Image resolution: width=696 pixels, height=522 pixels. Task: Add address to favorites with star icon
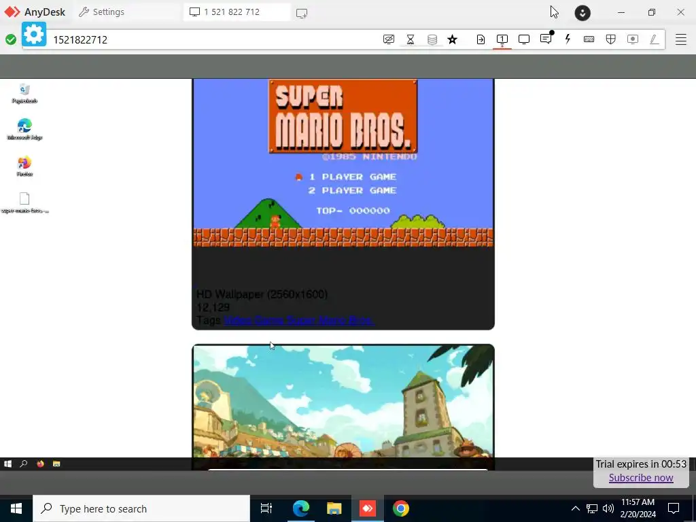(x=452, y=39)
